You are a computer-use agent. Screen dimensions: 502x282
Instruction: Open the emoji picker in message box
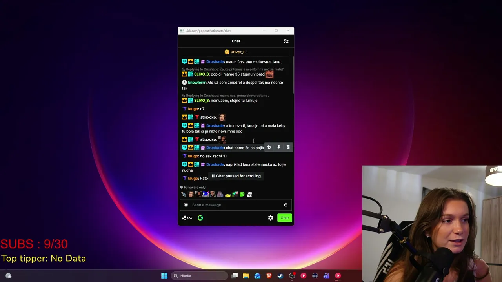point(286,205)
